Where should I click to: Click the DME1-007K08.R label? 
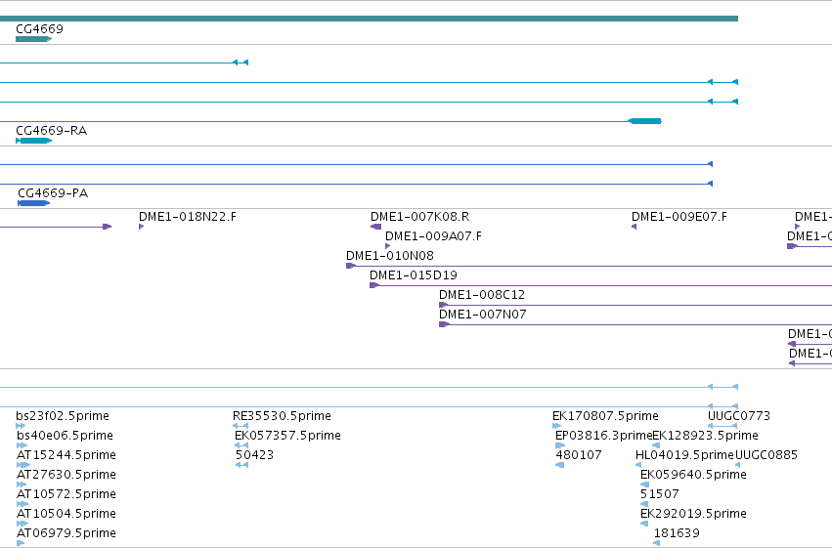pyautogui.click(x=419, y=217)
